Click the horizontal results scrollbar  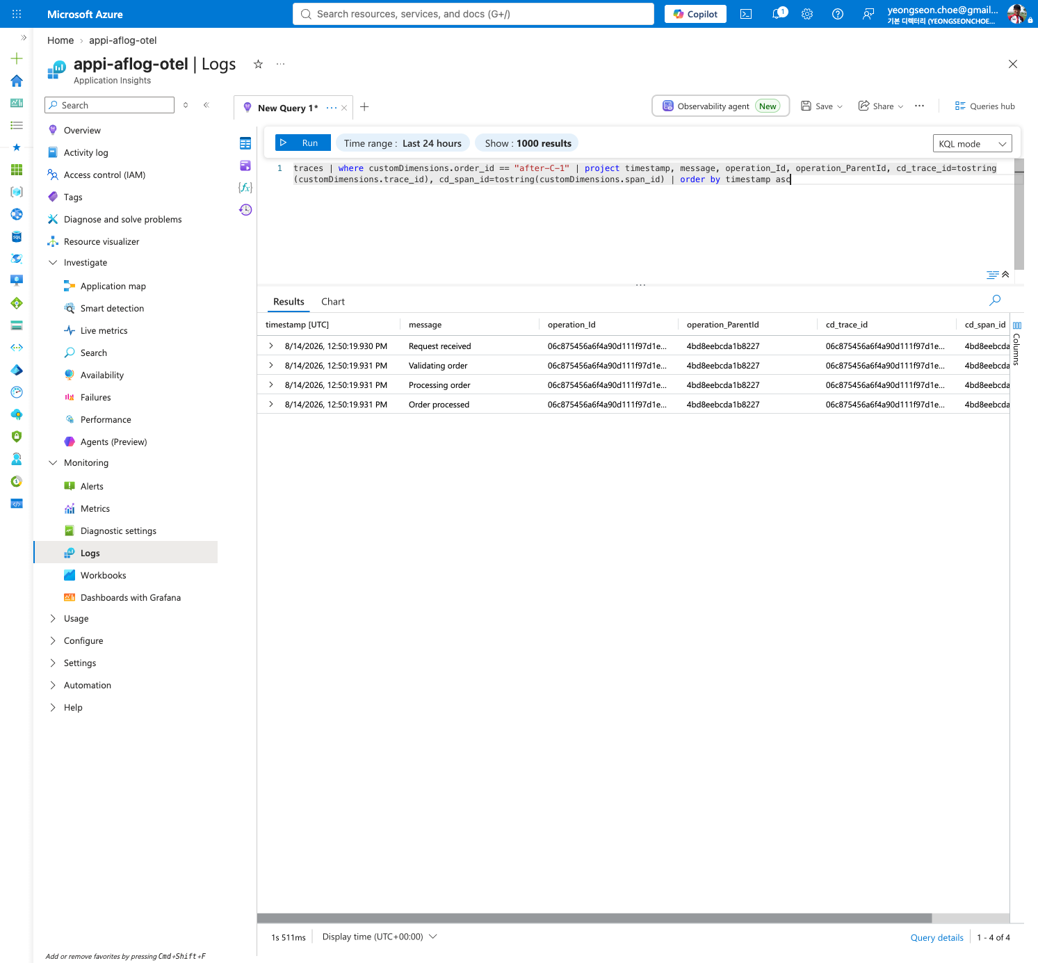coord(594,918)
